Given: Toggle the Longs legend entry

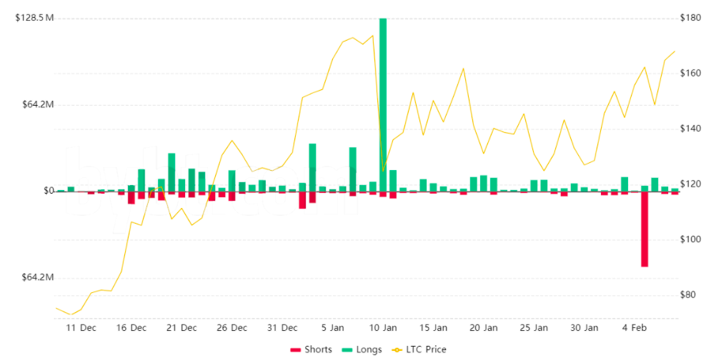Looking at the screenshot, I should [x=362, y=349].
